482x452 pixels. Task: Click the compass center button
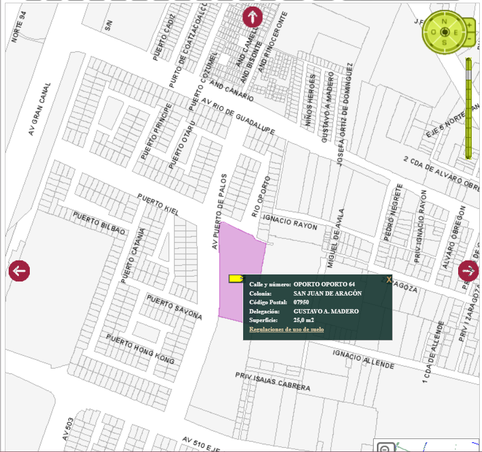[444, 32]
